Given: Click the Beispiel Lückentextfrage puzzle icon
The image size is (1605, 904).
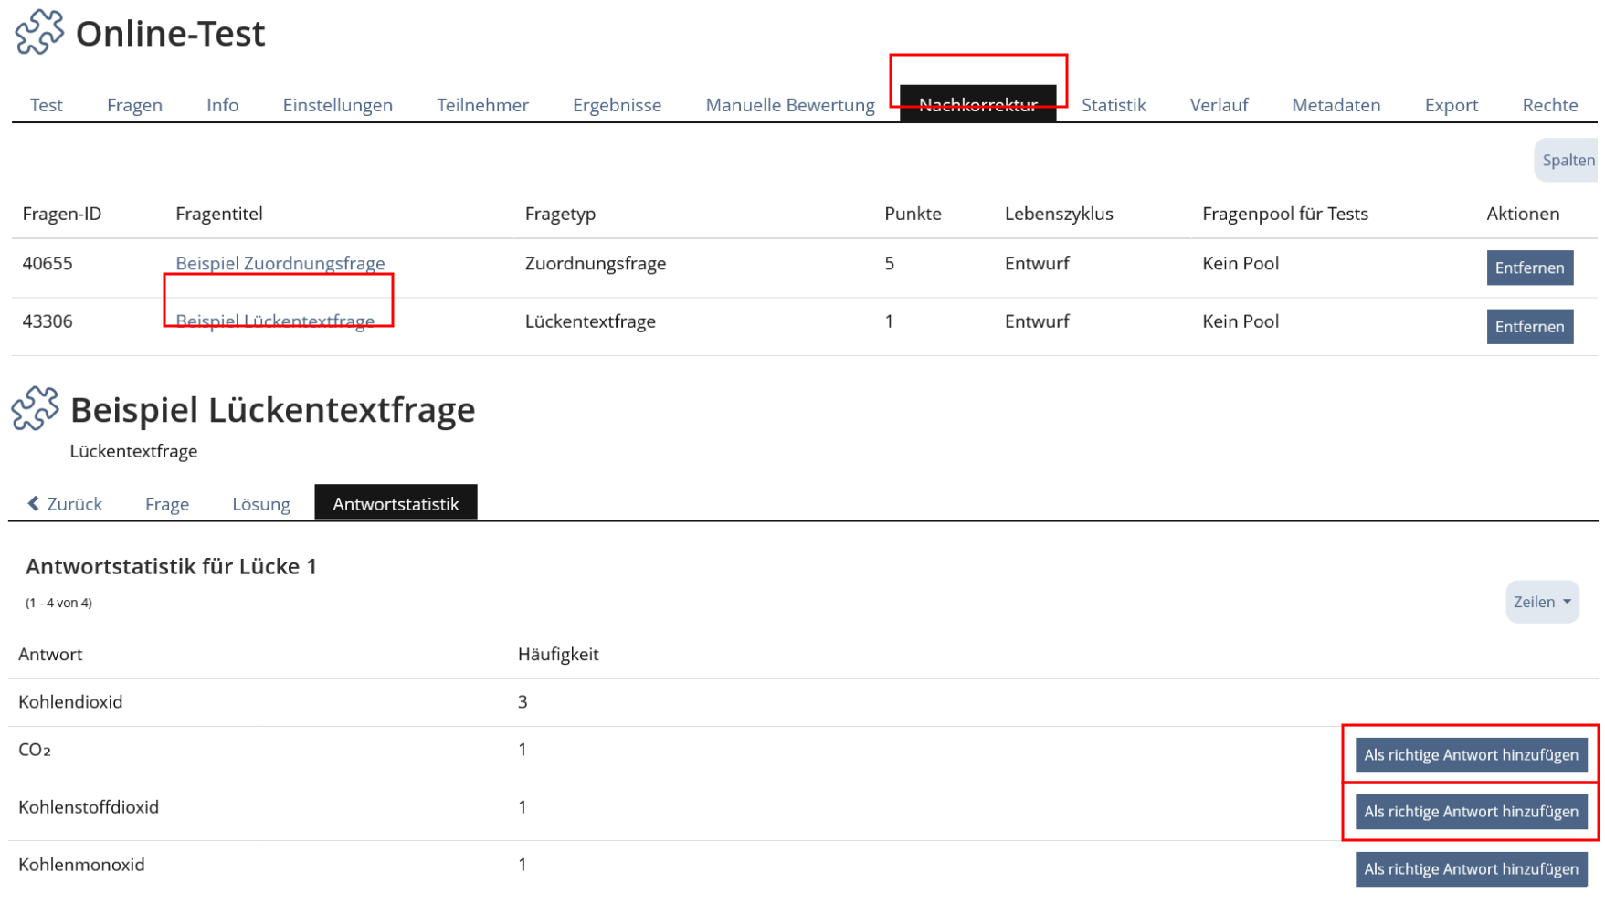Looking at the screenshot, I should (35, 408).
